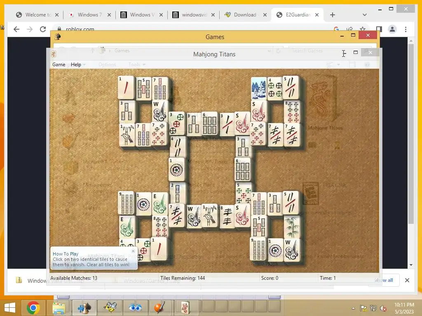Viewport: 422px width, 316px height.
Task: Open the blue eyes taskbar app
Action: 135,307
